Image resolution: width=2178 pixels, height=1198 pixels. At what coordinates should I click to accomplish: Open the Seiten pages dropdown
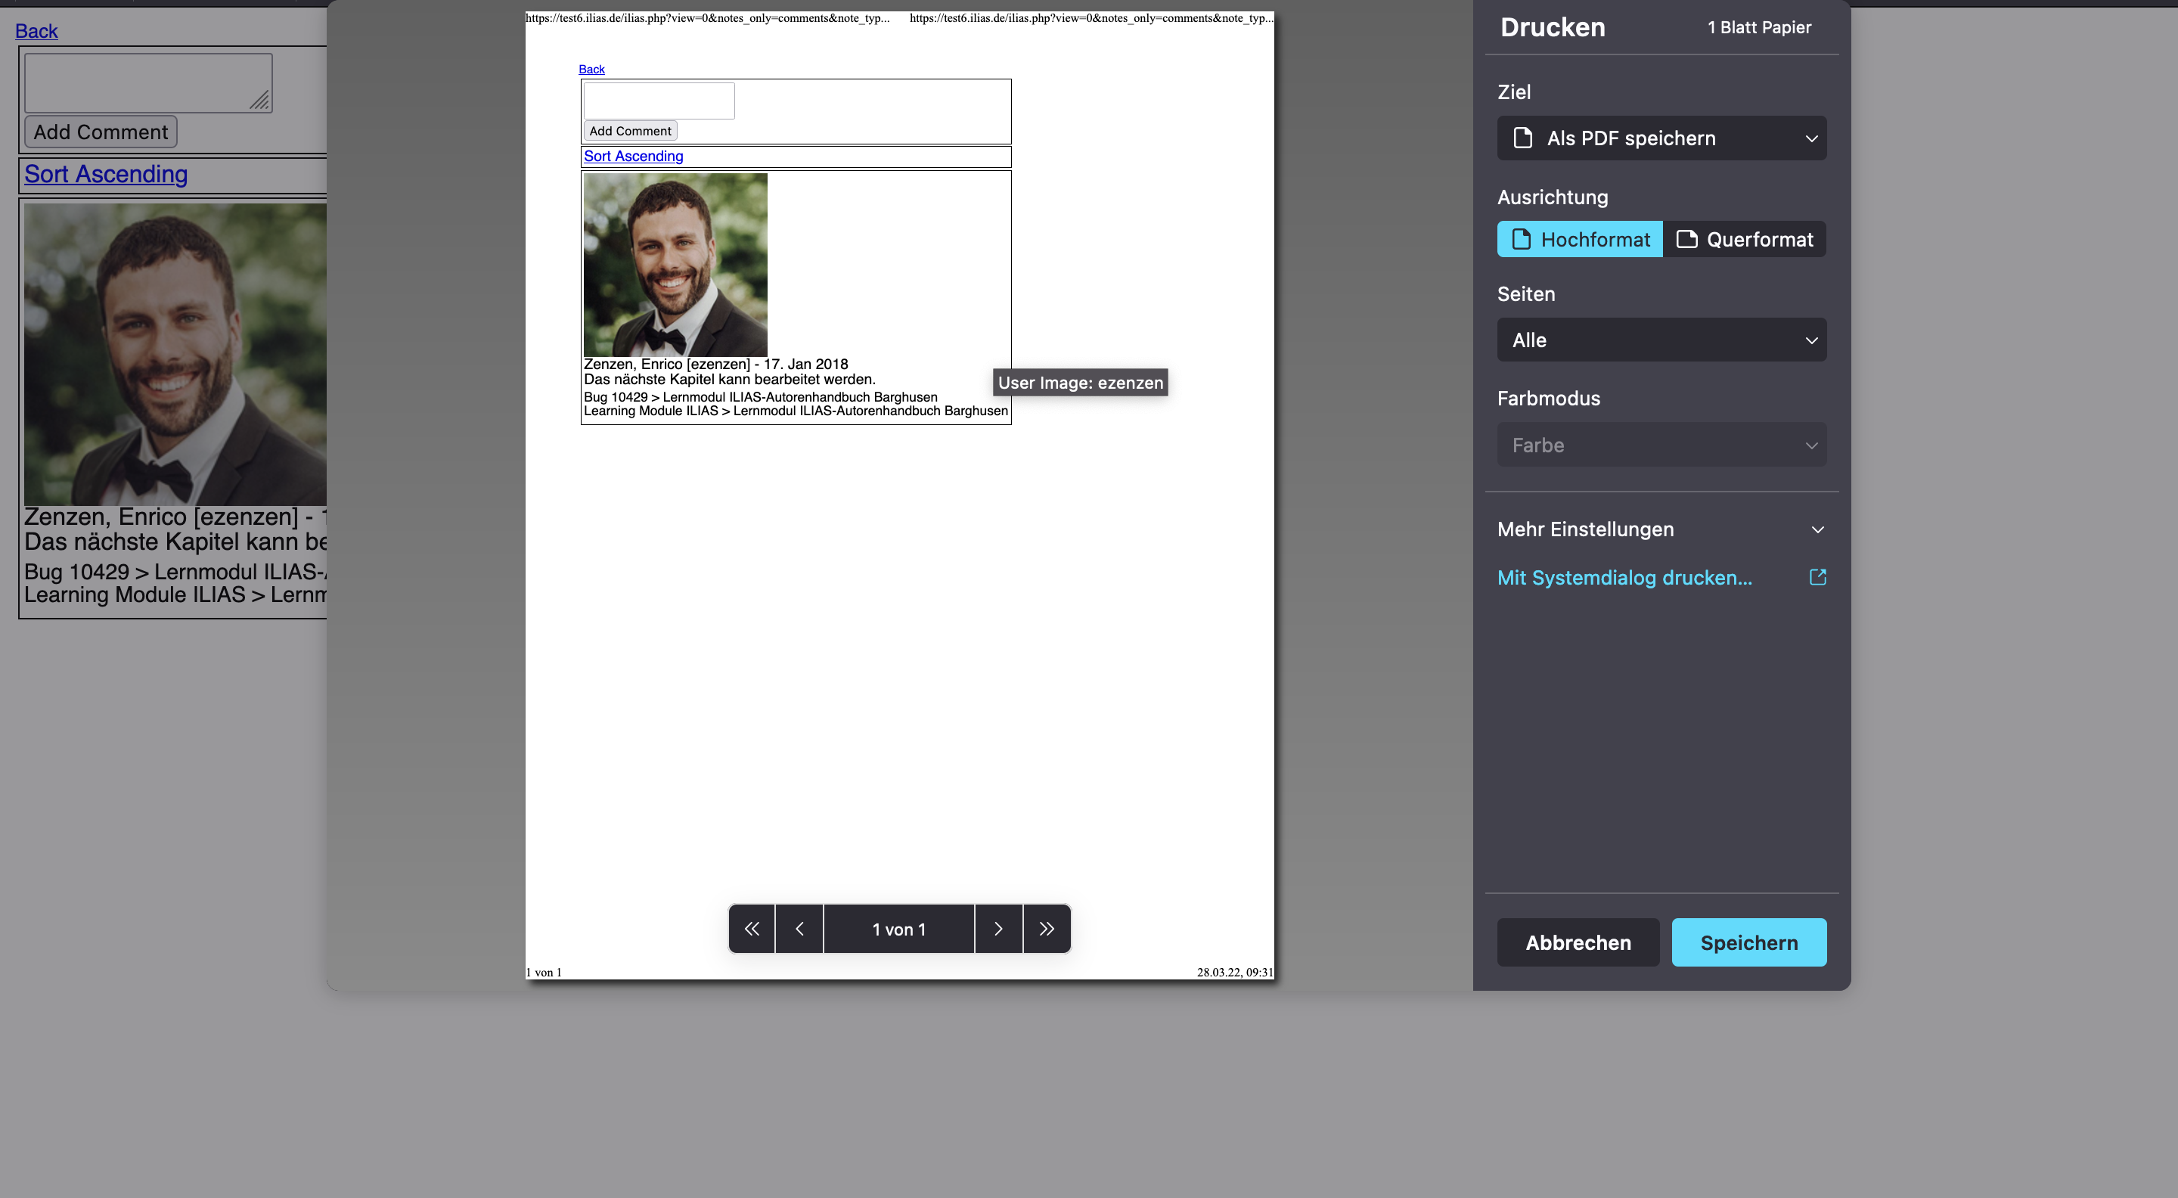pos(1661,340)
